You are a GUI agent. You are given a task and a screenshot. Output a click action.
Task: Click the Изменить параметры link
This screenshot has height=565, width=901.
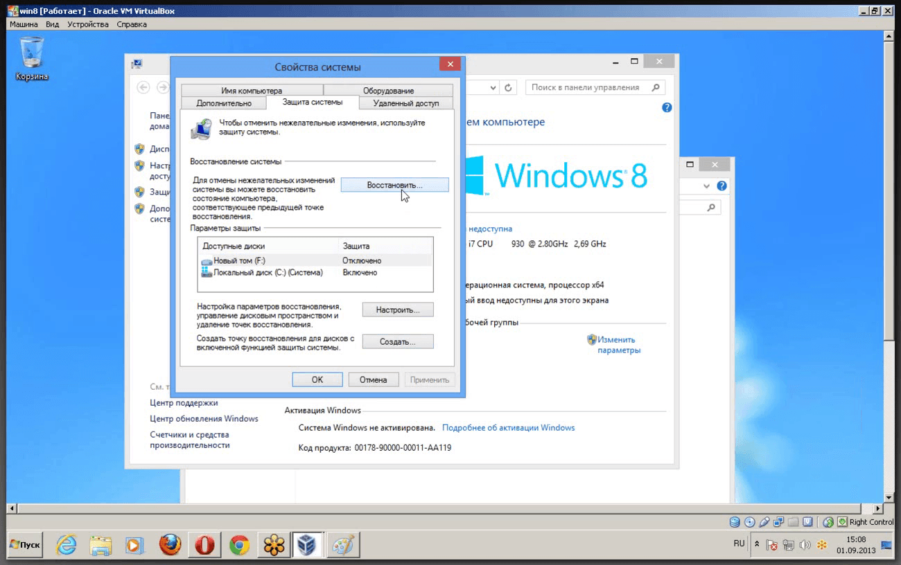pyautogui.click(x=619, y=345)
